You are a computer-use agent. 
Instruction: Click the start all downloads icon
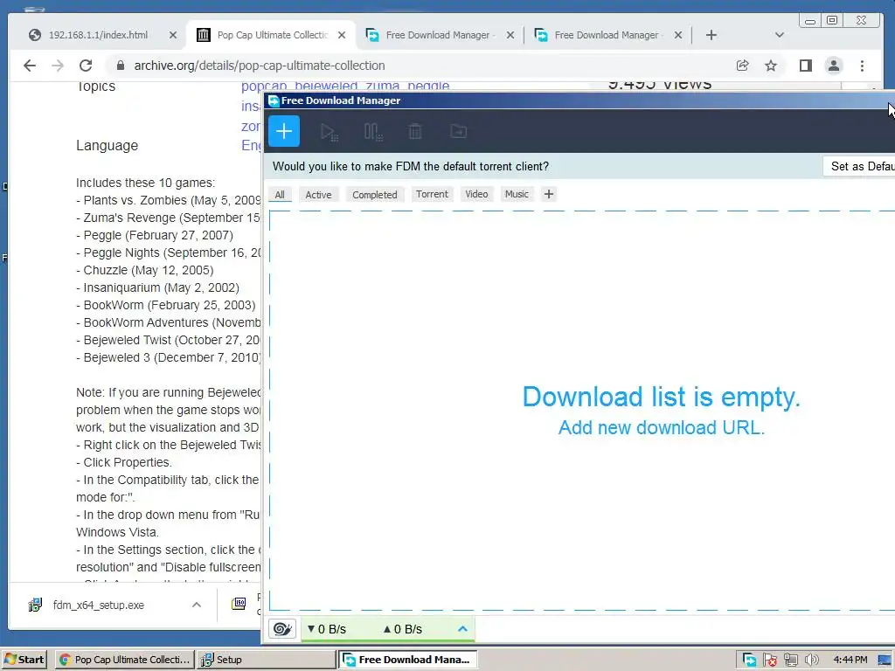point(329,132)
